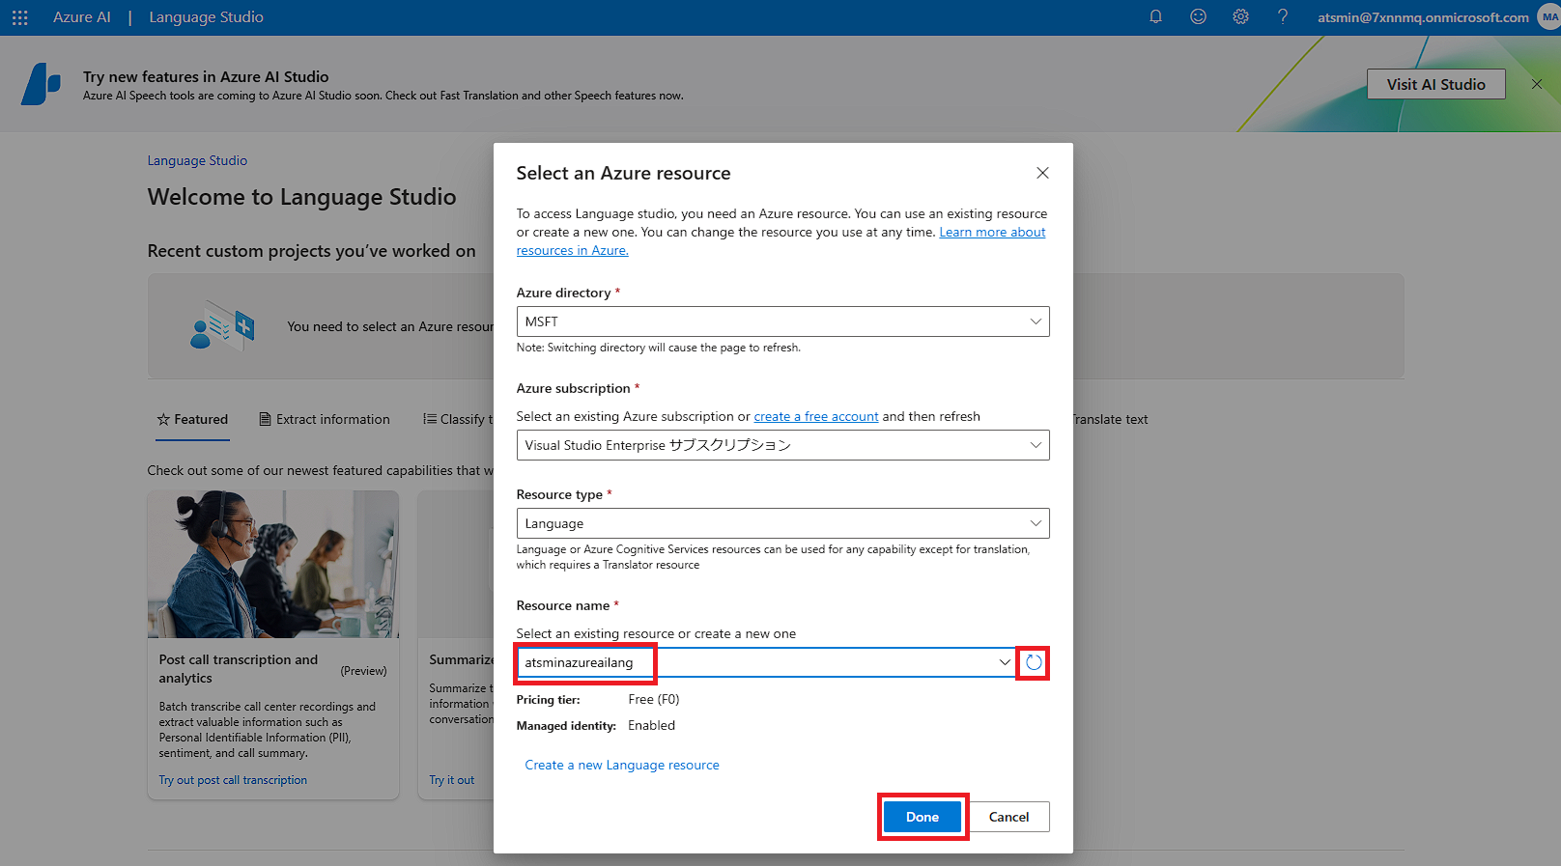Click Language Studio in the header
The height and width of the screenshot is (866, 1561).
[206, 17]
